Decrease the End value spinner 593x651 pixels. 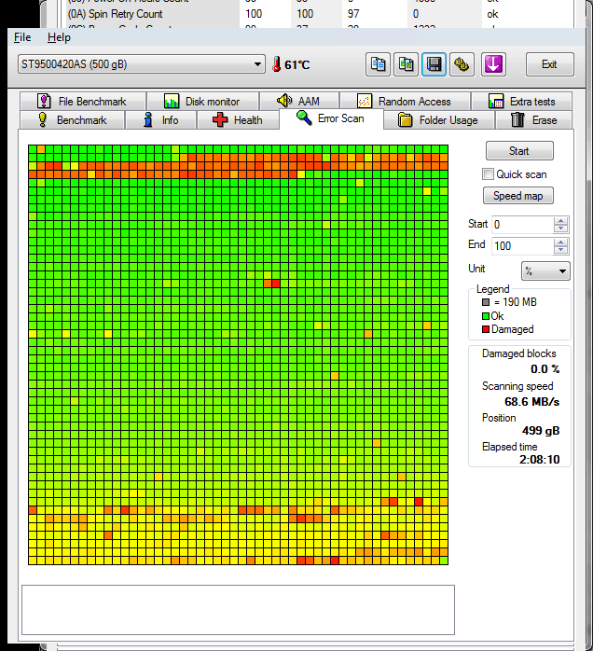560,250
